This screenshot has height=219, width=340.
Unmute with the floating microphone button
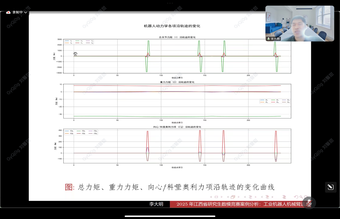309,203
